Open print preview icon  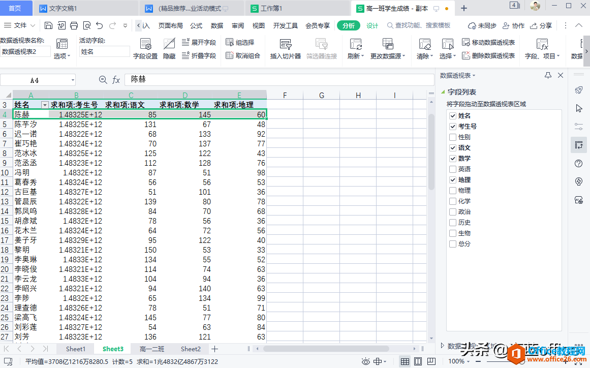(87, 25)
